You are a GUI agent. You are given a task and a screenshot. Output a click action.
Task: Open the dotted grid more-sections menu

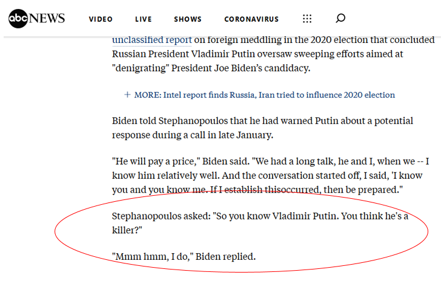307,19
